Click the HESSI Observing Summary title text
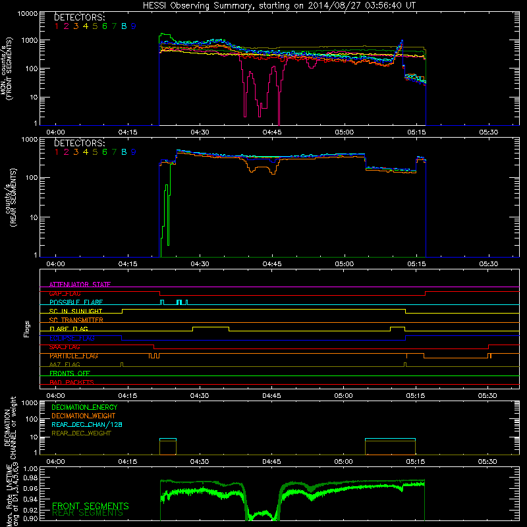Viewport: 527px width, 527px height. click(x=279, y=5)
